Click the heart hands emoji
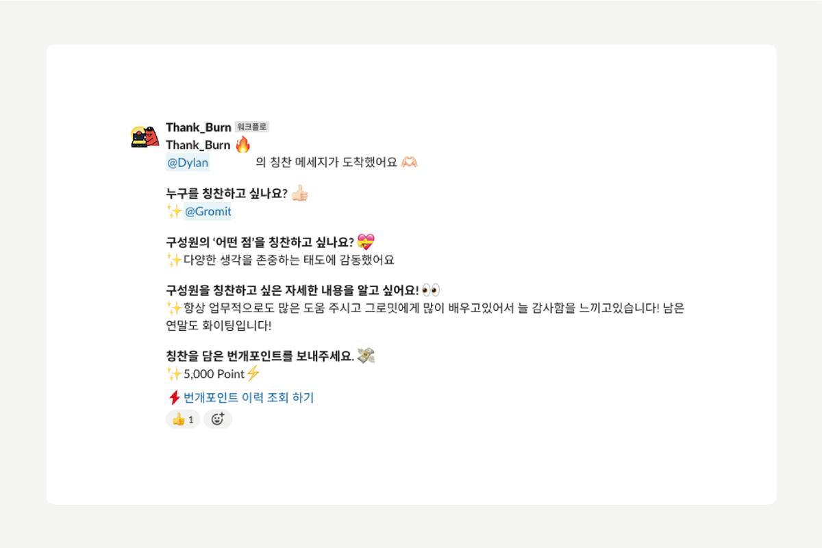Screen dimensions: 822x548 point(409,162)
